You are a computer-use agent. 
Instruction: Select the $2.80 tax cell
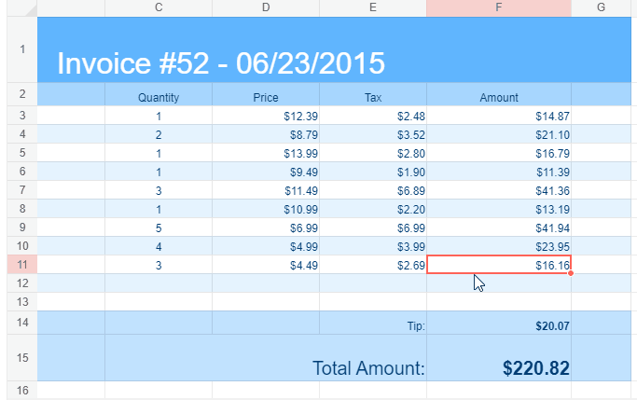click(373, 153)
